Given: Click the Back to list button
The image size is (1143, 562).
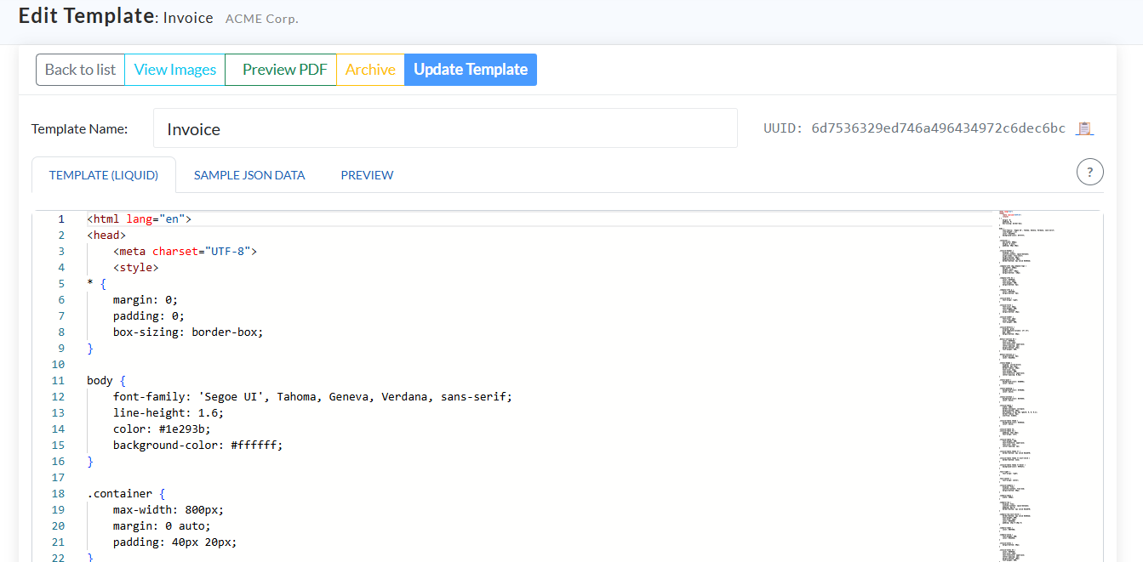Looking at the screenshot, I should pyautogui.click(x=80, y=70).
